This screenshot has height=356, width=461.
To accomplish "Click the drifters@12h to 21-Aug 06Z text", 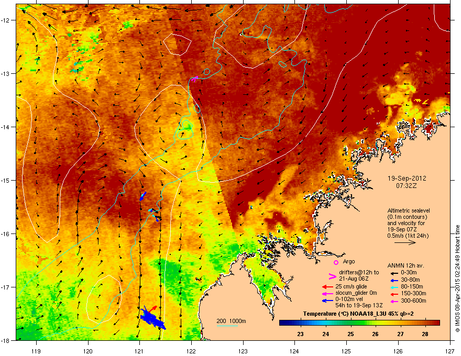I will coord(359,275).
